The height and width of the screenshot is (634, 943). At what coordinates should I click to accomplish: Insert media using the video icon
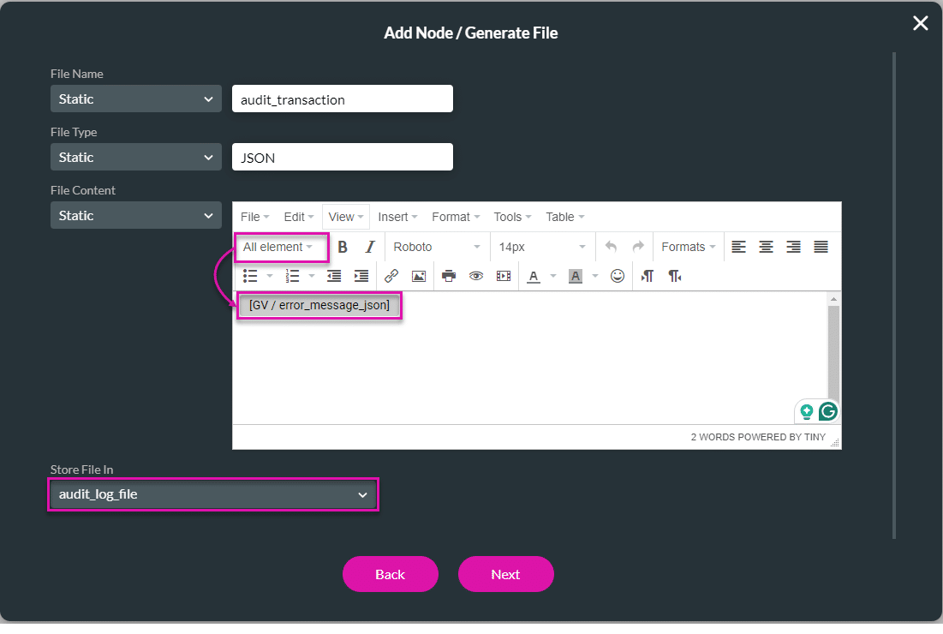coord(504,275)
